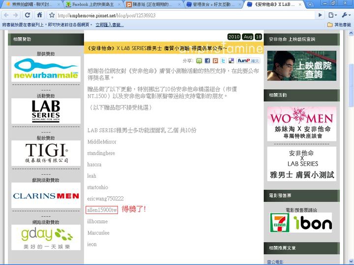Share post via the green Plurk icon

coord(199,61)
